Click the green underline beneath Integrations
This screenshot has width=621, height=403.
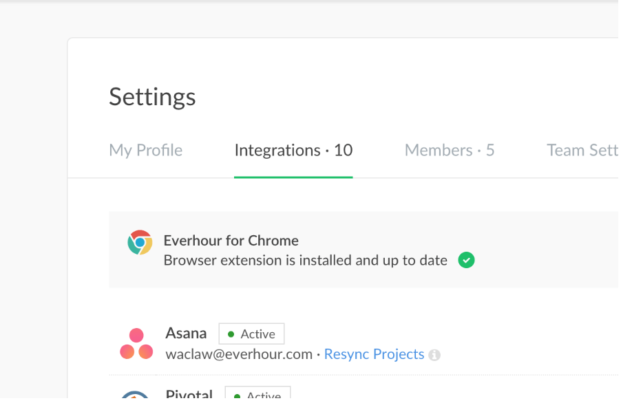click(x=293, y=175)
